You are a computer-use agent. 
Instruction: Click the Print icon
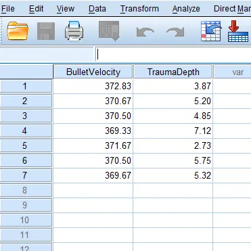click(x=74, y=31)
